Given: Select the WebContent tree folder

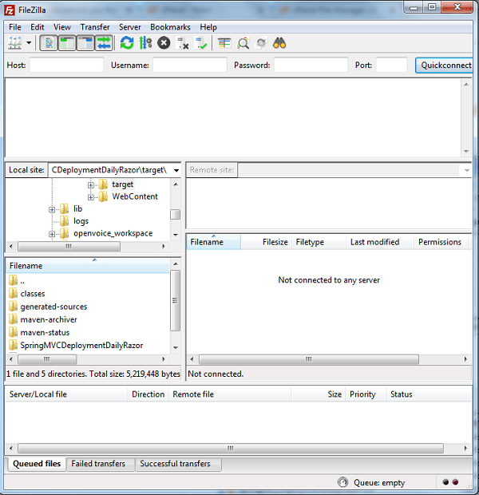Looking at the screenshot, I should point(135,196).
